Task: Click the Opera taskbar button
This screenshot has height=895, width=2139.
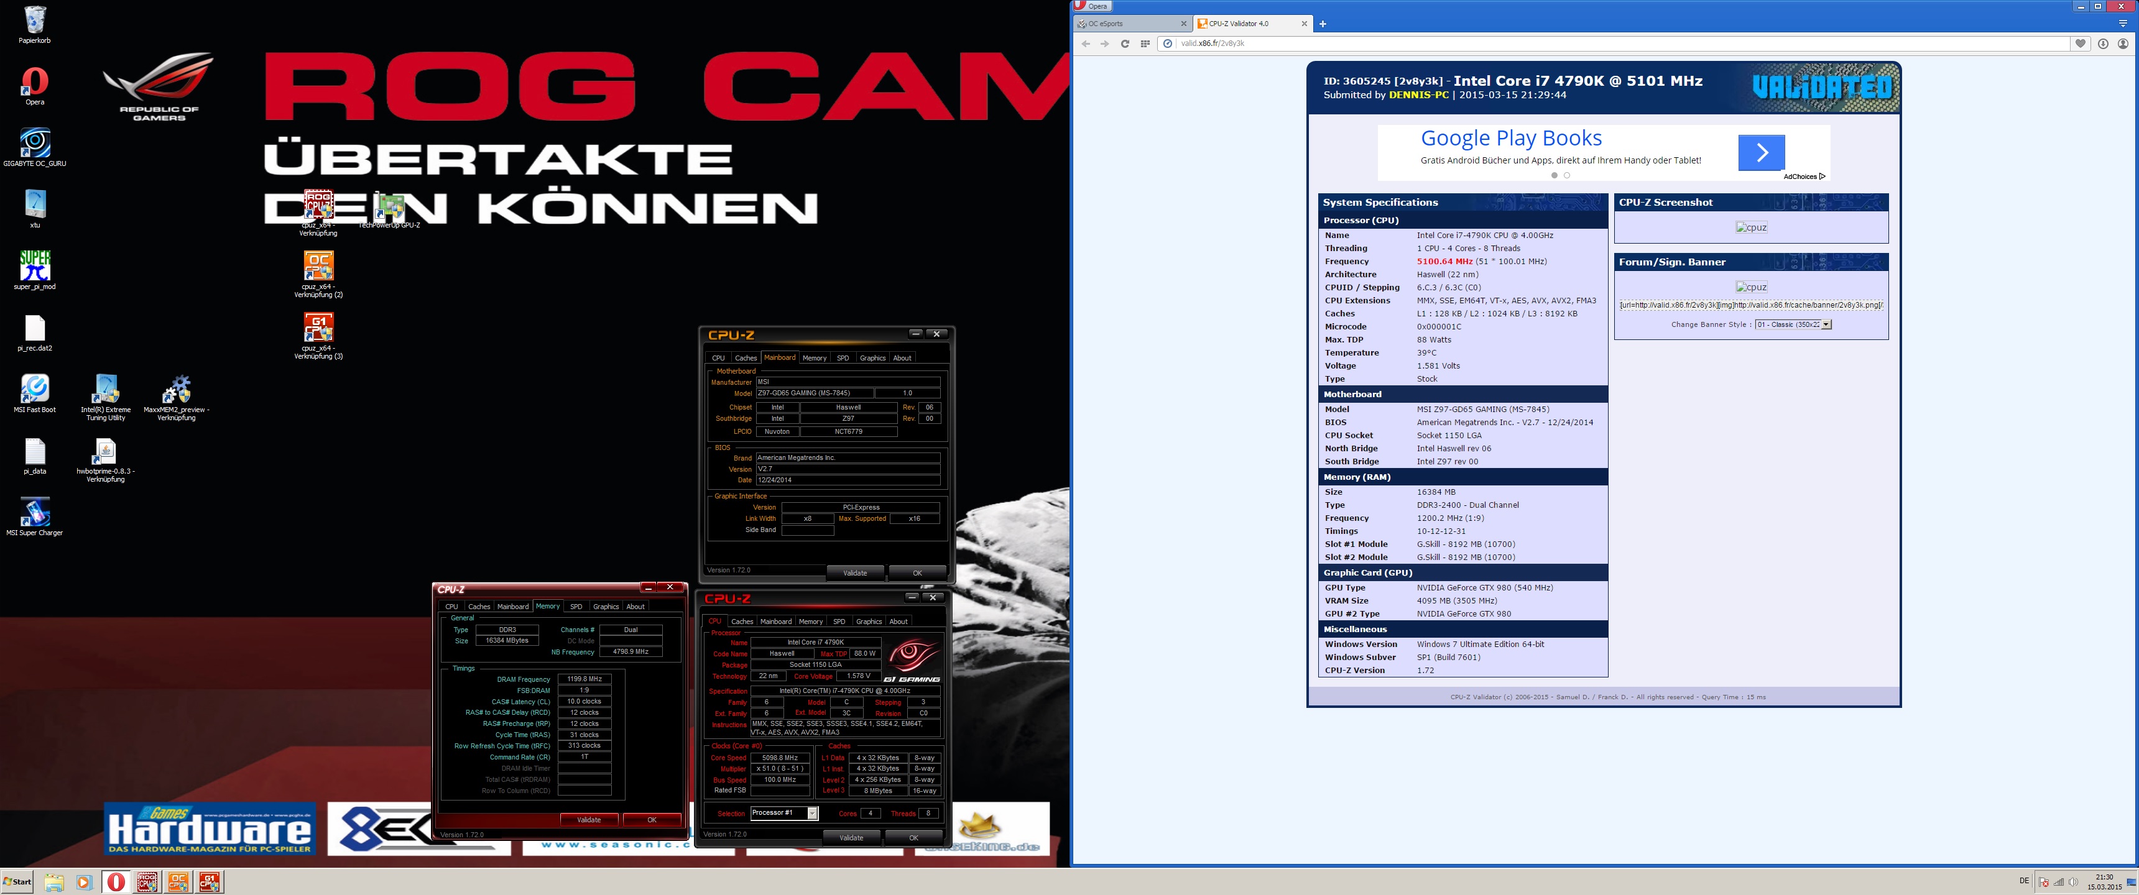Action: point(116,882)
